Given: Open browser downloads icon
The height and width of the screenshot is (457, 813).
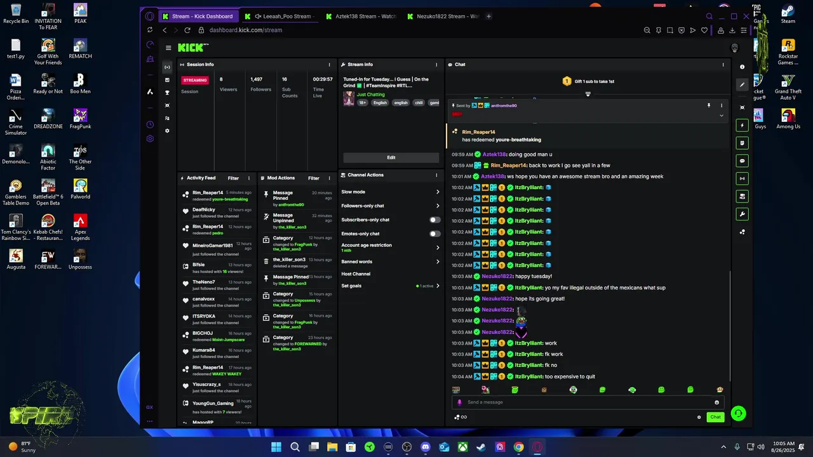Looking at the screenshot, I should click(x=732, y=30).
